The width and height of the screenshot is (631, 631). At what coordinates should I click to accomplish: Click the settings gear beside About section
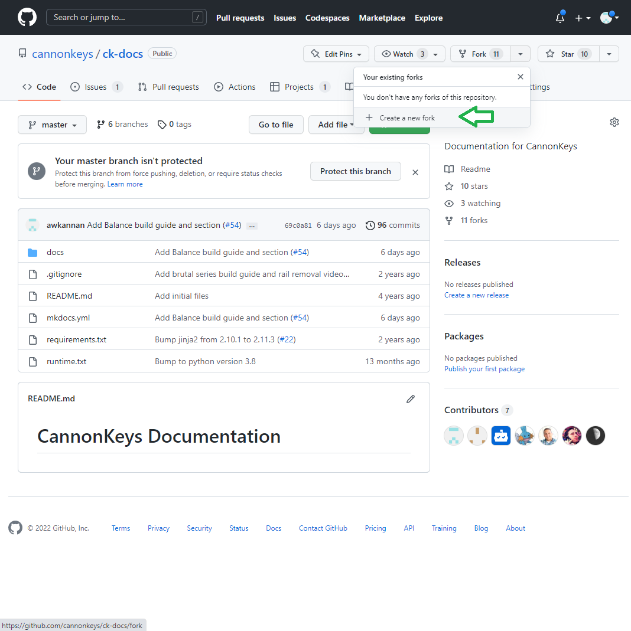pos(614,122)
